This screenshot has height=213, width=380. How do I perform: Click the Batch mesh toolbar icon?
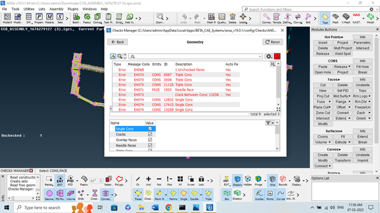[76, 18]
